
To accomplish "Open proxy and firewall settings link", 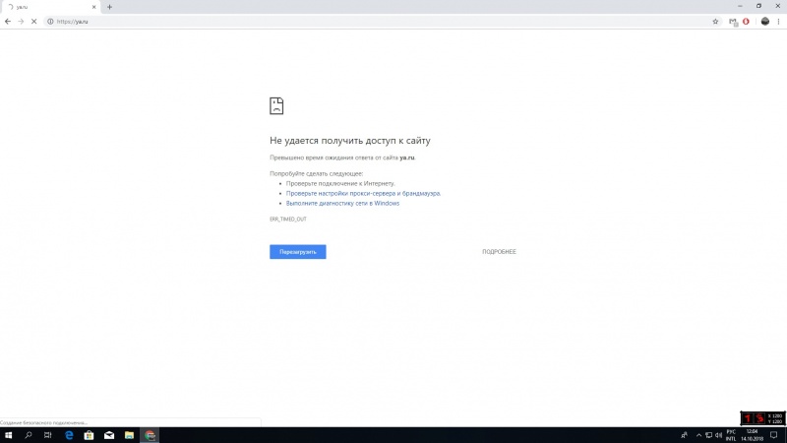I will point(363,193).
